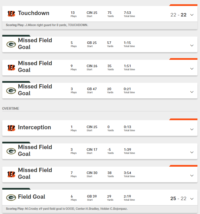Click the M.Crosby 49 yard field goal description
This screenshot has width=200, height=214.
(67, 209)
